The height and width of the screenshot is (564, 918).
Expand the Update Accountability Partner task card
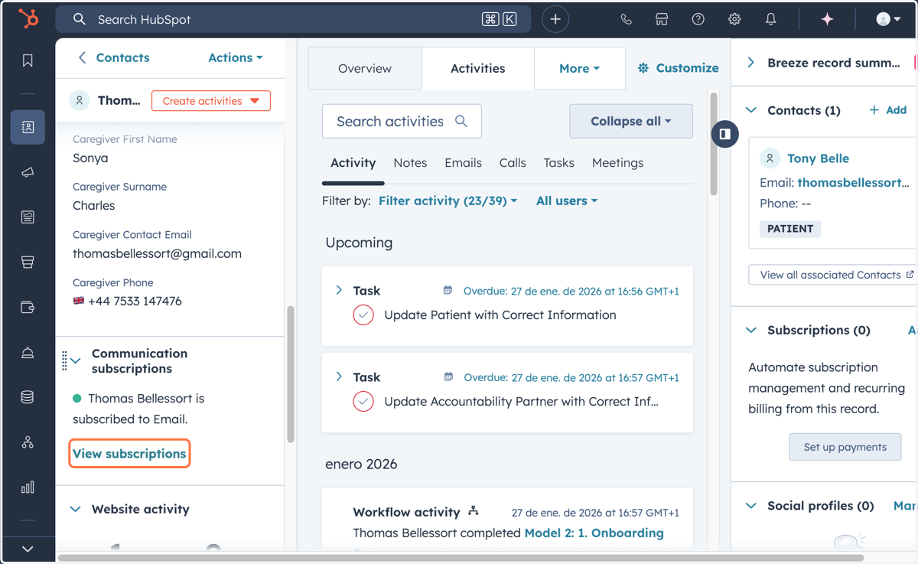[339, 377]
